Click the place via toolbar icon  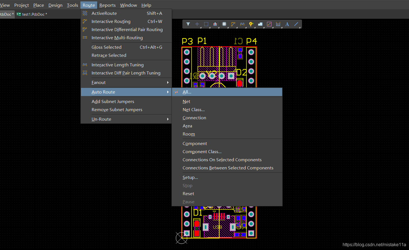pyautogui.click(x=251, y=24)
